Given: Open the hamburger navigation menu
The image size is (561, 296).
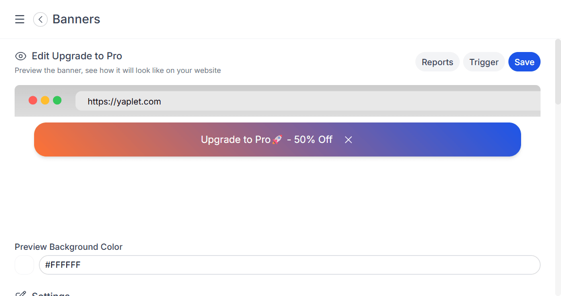Looking at the screenshot, I should pyautogui.click(x=19, y=19).
